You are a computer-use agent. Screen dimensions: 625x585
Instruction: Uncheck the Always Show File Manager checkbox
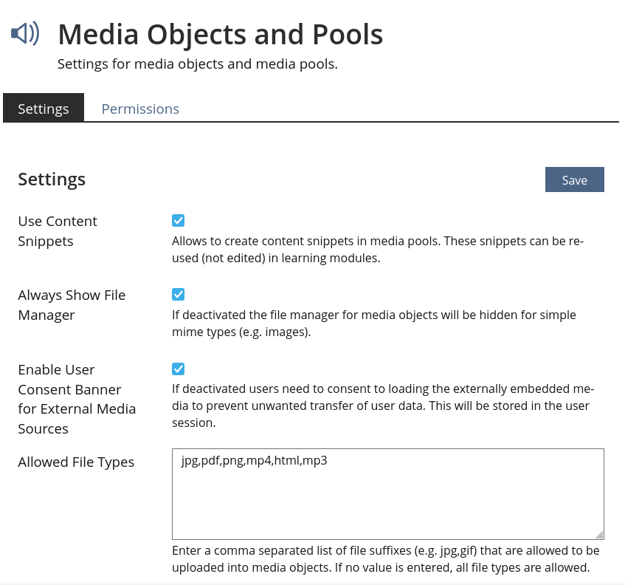(178, 295)
